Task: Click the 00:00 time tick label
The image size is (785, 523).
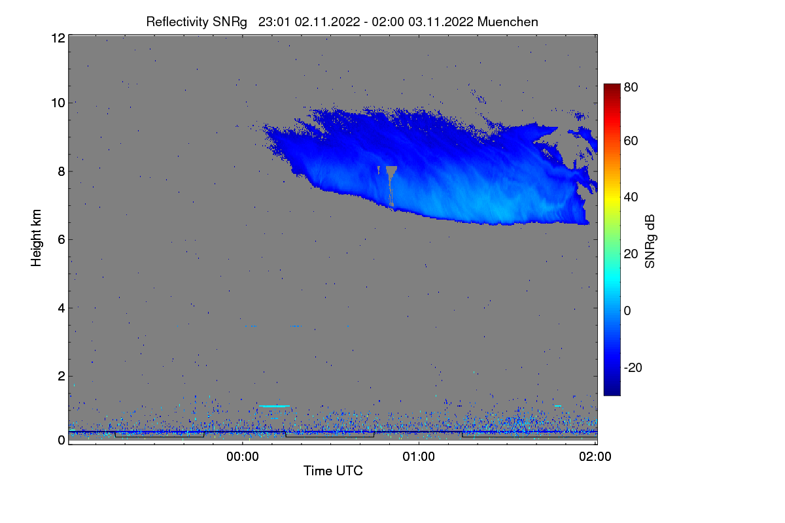Action: 243,458
